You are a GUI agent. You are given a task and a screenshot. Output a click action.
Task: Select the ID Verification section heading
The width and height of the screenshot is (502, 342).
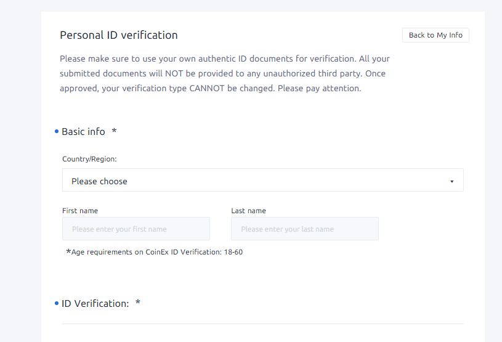[95, 304]
